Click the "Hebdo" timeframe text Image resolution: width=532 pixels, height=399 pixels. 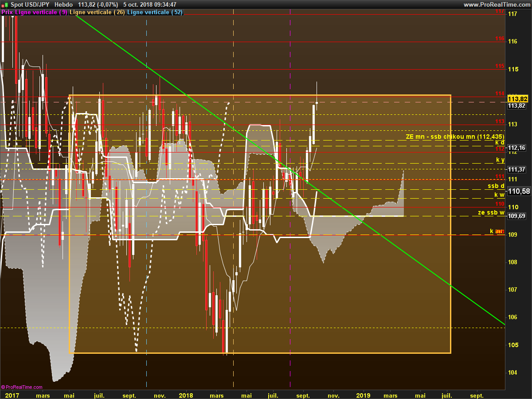point(63,4)
